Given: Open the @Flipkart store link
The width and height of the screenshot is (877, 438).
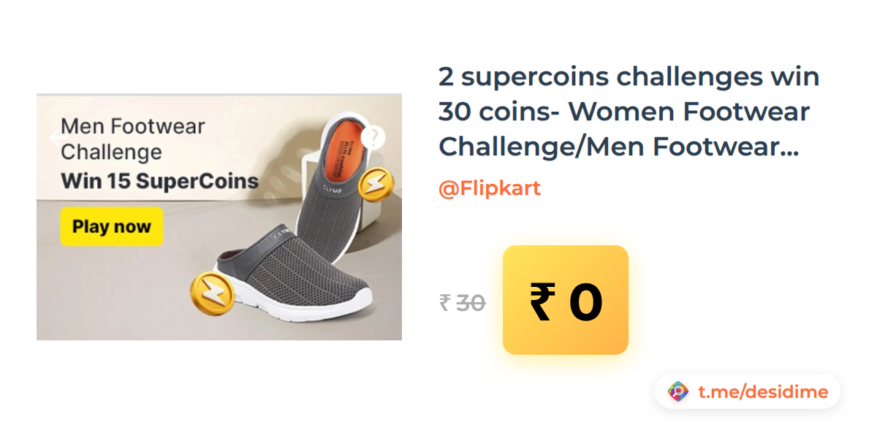Looking at the screenshot, I should pyautogui.click(x=490, y=188).
